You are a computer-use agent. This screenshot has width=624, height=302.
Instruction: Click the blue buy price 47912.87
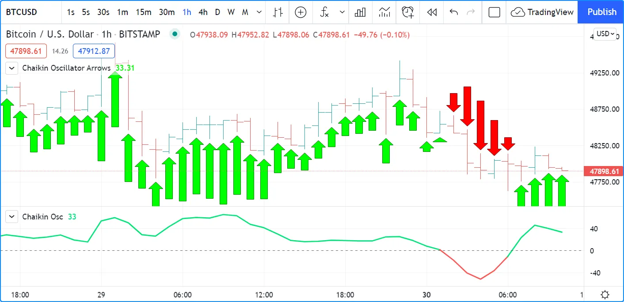click(94, 51)
